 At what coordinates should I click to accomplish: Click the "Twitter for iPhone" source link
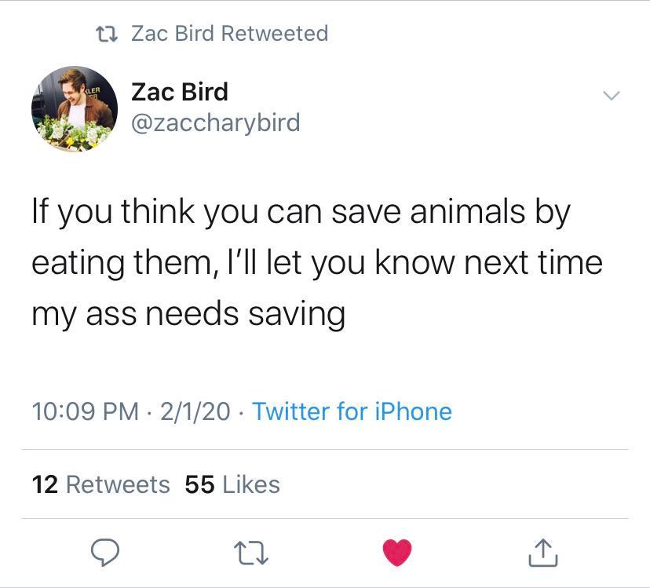tap(352, 411)
